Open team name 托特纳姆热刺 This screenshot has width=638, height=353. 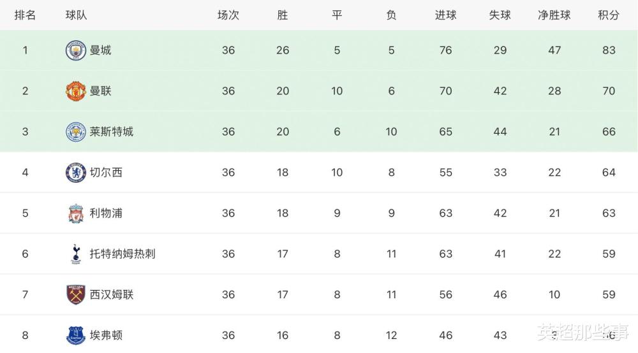point(122,254)
